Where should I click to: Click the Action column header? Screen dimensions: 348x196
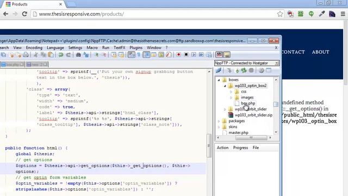(x=222, y=148)
